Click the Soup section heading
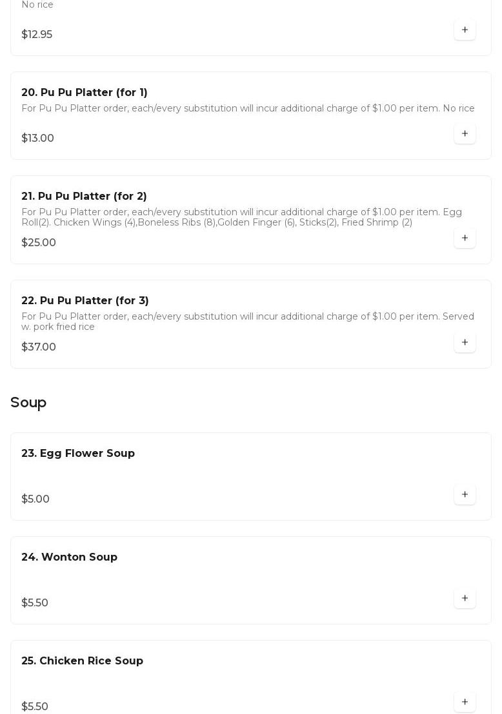Viewport: 502px width, 714px height. (28, 403)
